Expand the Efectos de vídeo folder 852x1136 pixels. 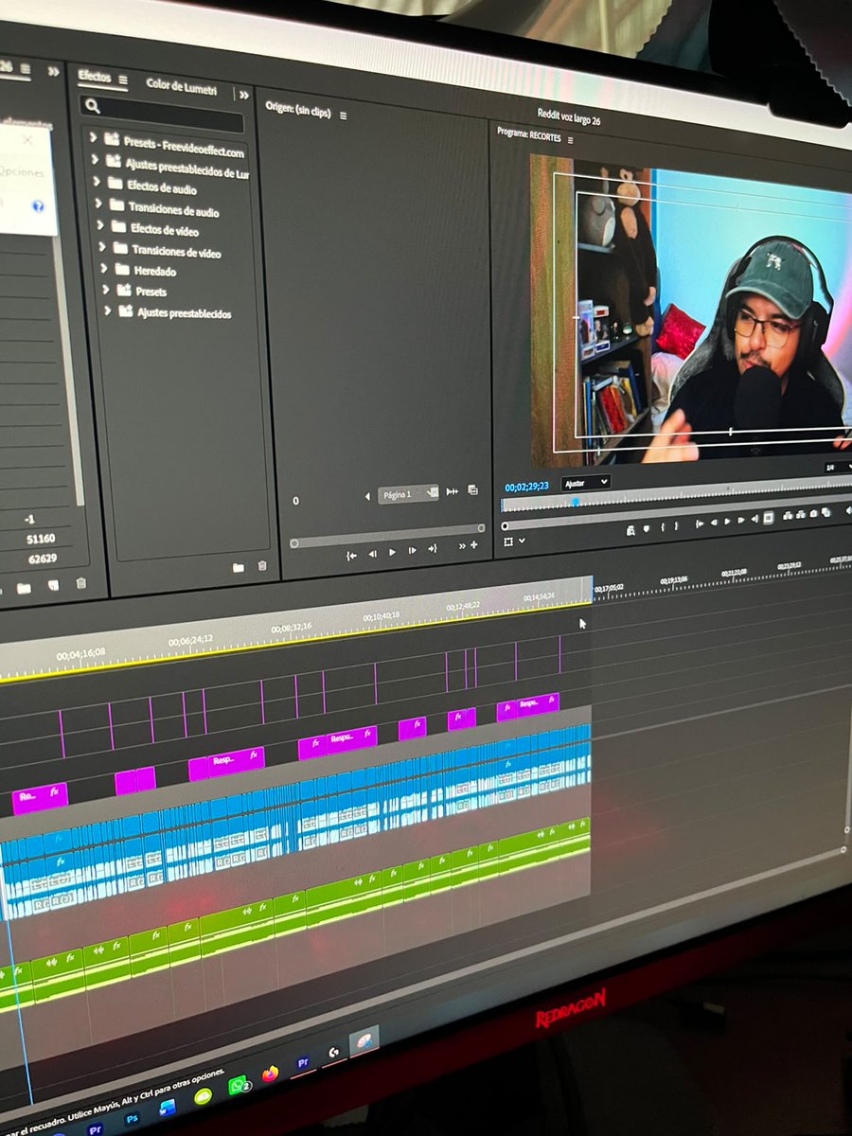pos(100,225)
